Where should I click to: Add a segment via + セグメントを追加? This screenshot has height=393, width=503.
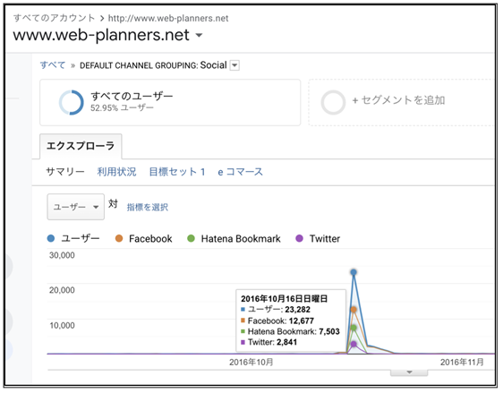point(398,100)
